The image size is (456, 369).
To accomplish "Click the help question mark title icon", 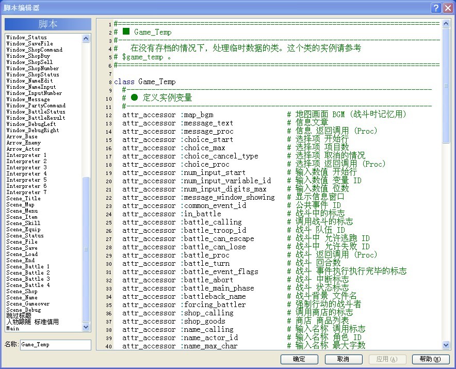I will [x=436, y=8].
